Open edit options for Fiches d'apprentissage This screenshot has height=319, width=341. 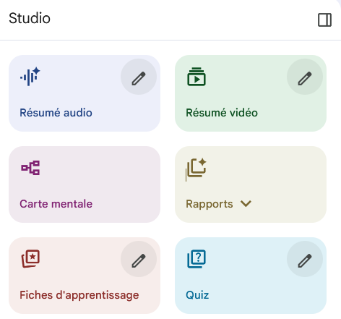(x=139, y=259)
